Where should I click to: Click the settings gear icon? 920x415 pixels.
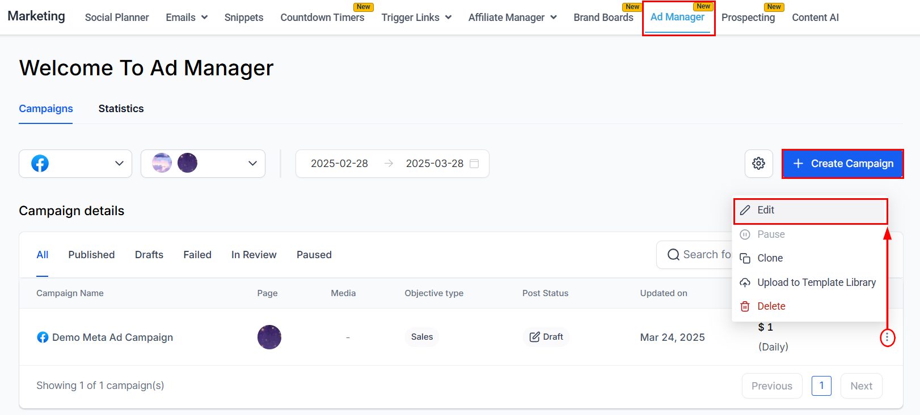tap(758, 164)
